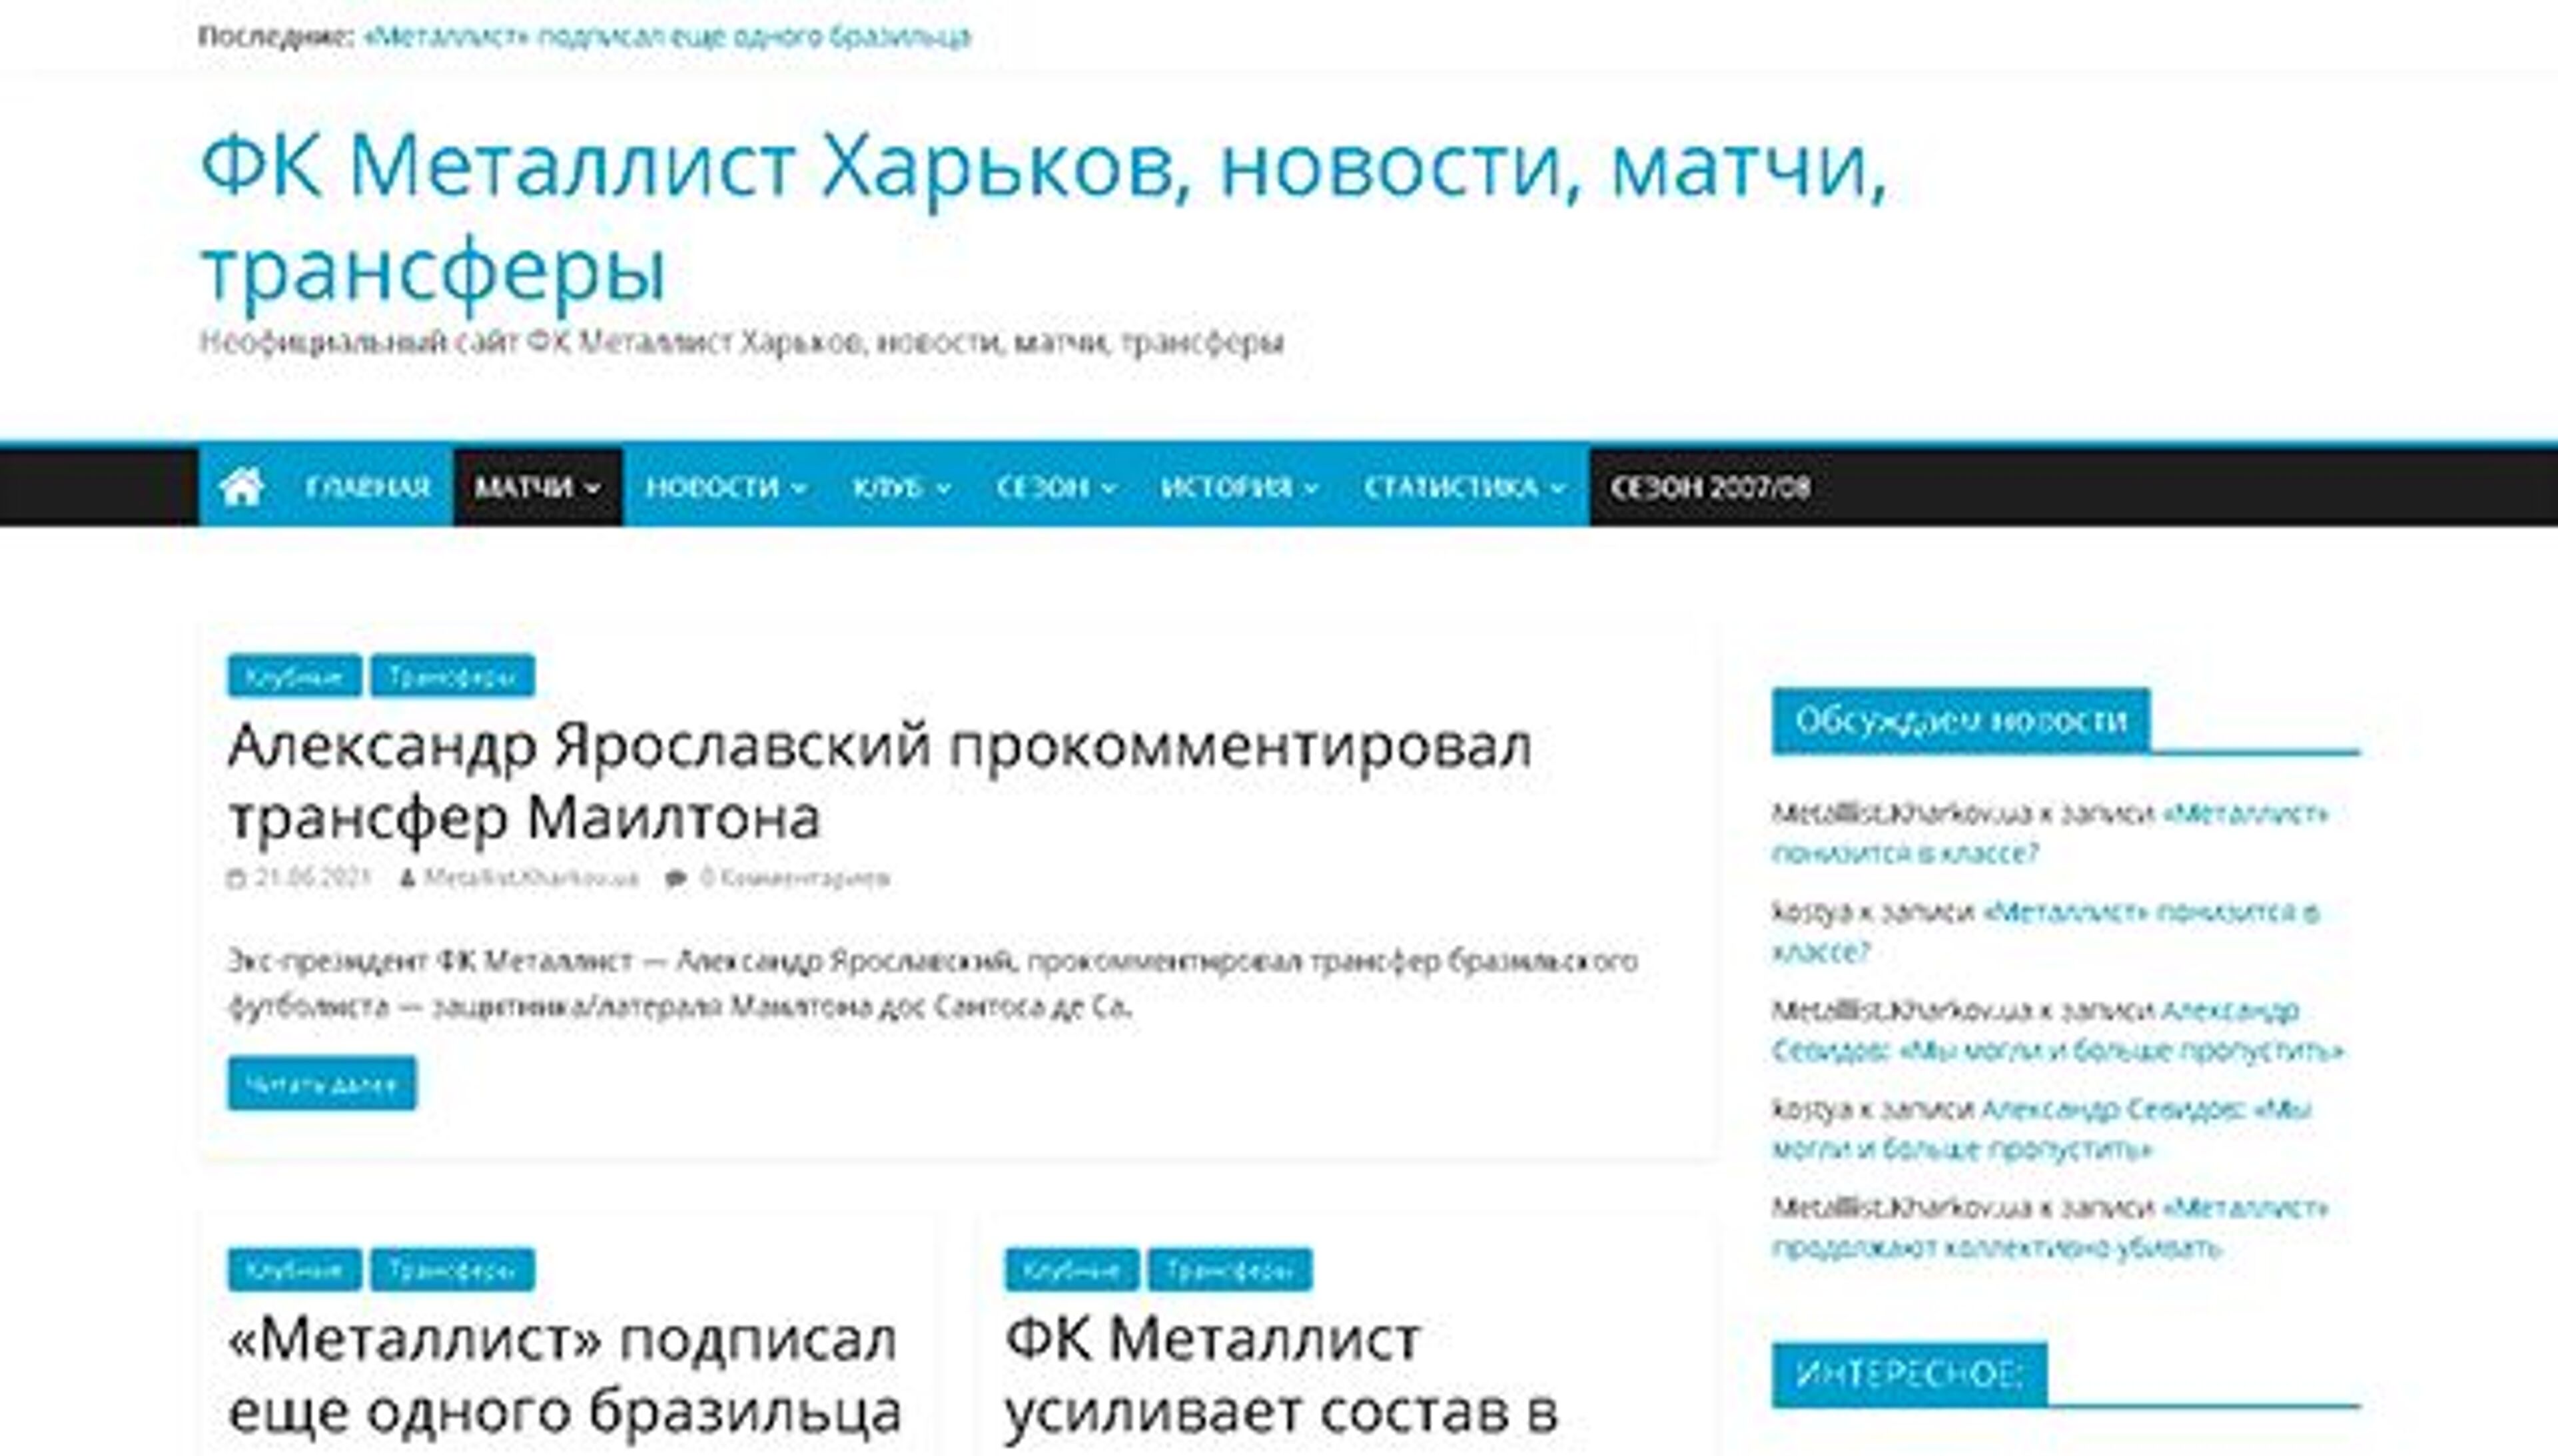2558x1456 pixels.
Task: Click the Читать далее button
Action: pos(321,1083)
